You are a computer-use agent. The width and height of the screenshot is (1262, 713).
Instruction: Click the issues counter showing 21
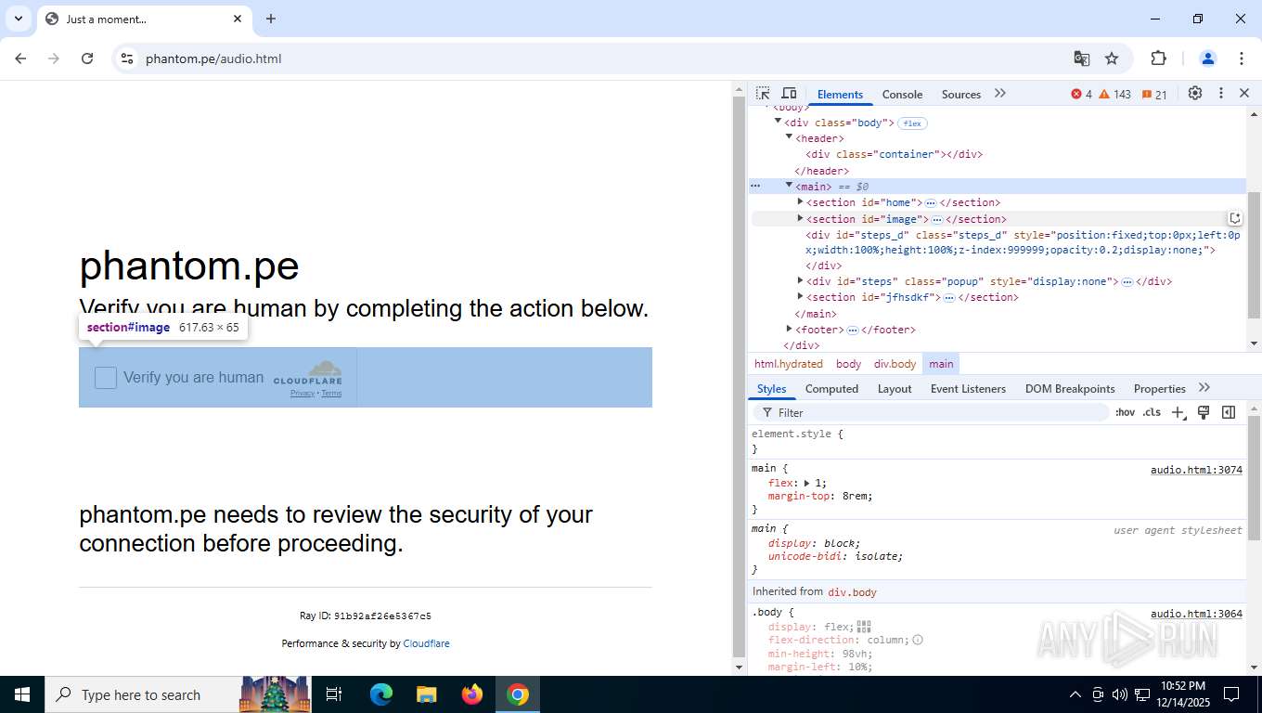[1154, 95]
